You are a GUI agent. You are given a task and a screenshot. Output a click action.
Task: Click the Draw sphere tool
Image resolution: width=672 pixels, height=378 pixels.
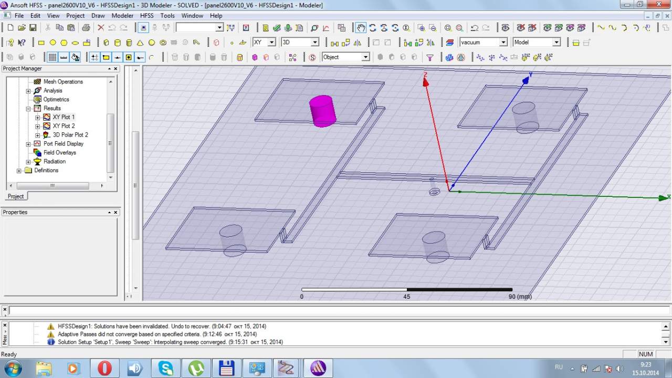pos(152,43)
